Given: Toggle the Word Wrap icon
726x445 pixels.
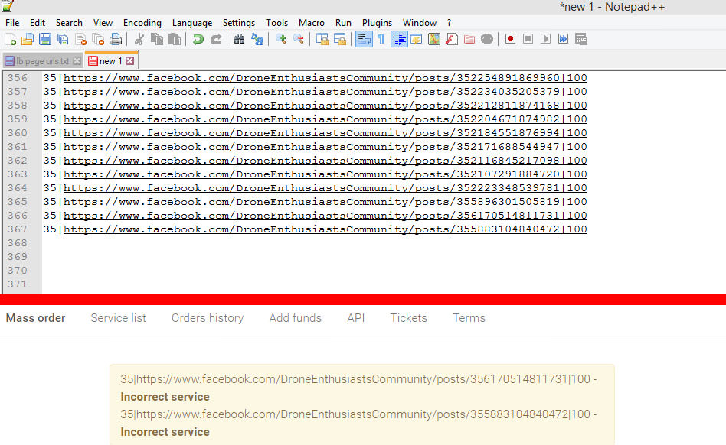Looking at the screenshot, I should tap(364, 39).
